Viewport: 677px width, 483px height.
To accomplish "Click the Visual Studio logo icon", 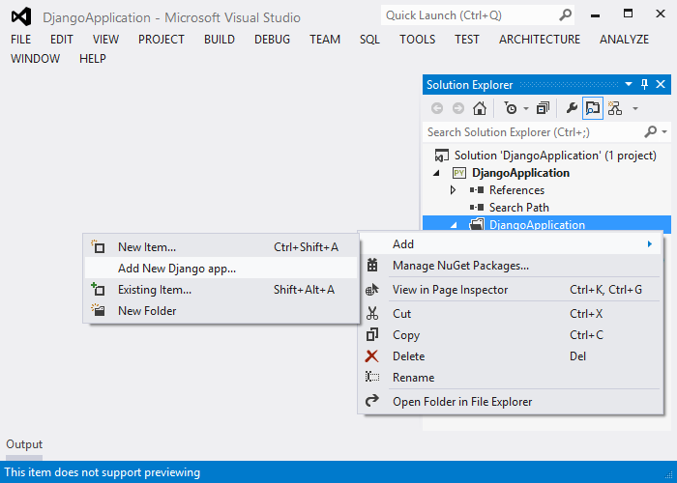I will click(x=21, y=16).
